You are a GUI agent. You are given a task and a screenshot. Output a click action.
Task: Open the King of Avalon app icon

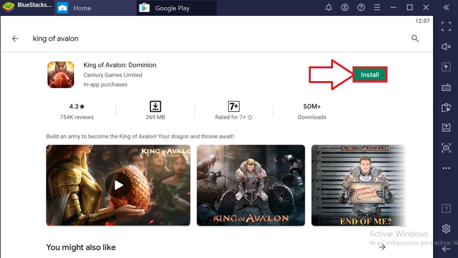click(61, 75)
